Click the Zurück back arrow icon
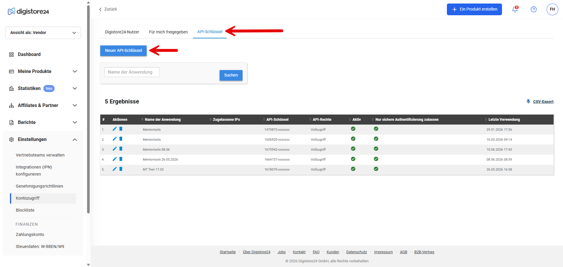The height and width of the screenshot is (267, 563). tap(100, 9)
